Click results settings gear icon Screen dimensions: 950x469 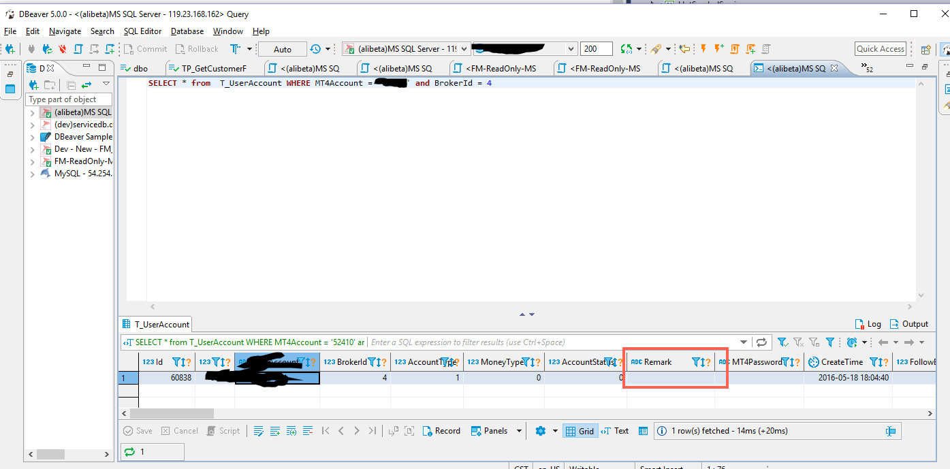pos(541,431)
